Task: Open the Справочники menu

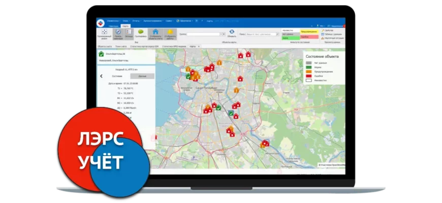Action: 114,21
